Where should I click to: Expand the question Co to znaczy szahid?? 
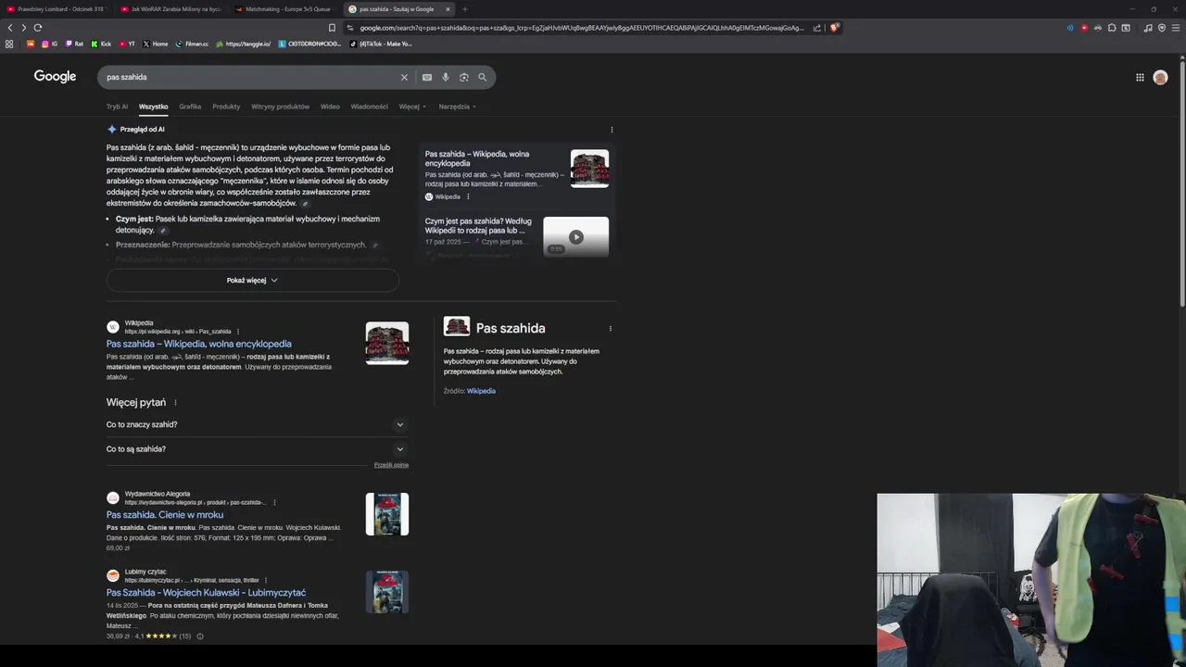tap(258, 425)
